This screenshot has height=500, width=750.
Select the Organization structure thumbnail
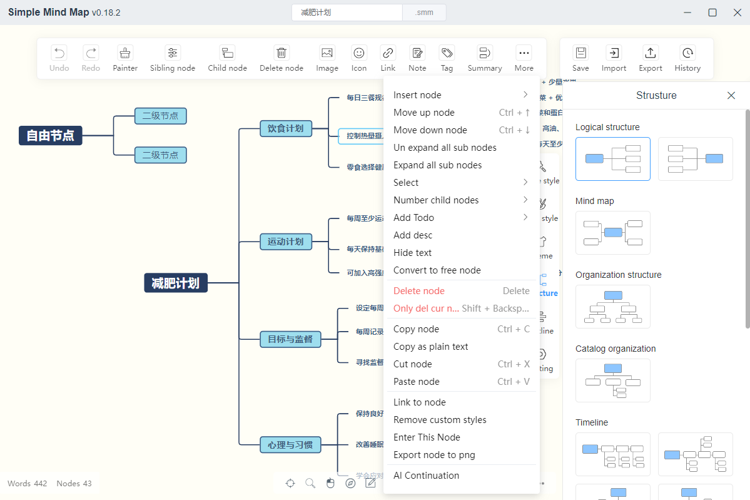[x=613, y=307]
